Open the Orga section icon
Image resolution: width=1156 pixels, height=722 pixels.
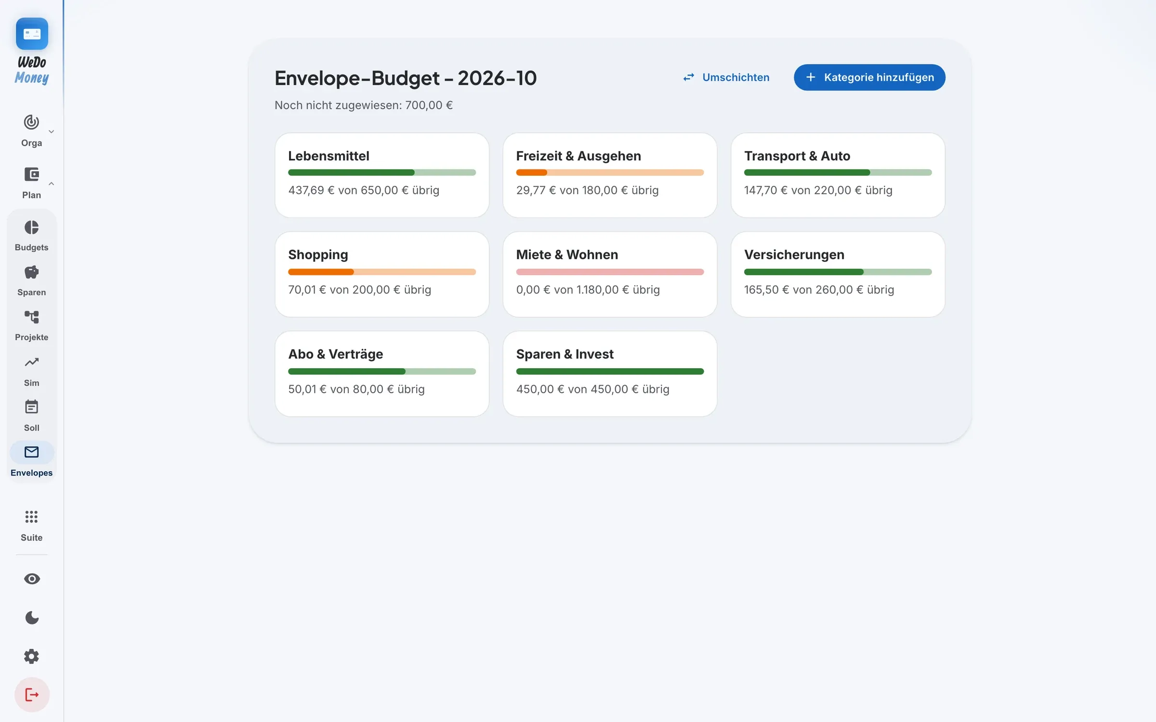click(x=31, y=122)
